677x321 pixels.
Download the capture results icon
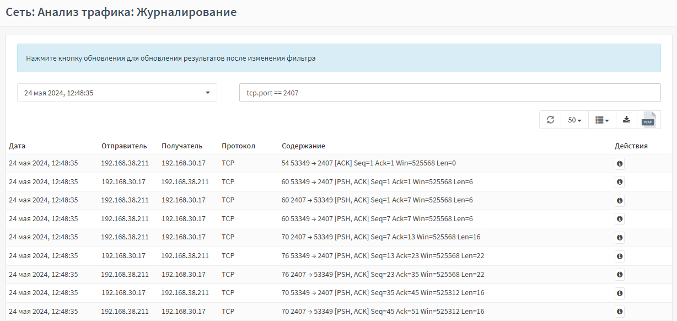[x=626, y=120]
